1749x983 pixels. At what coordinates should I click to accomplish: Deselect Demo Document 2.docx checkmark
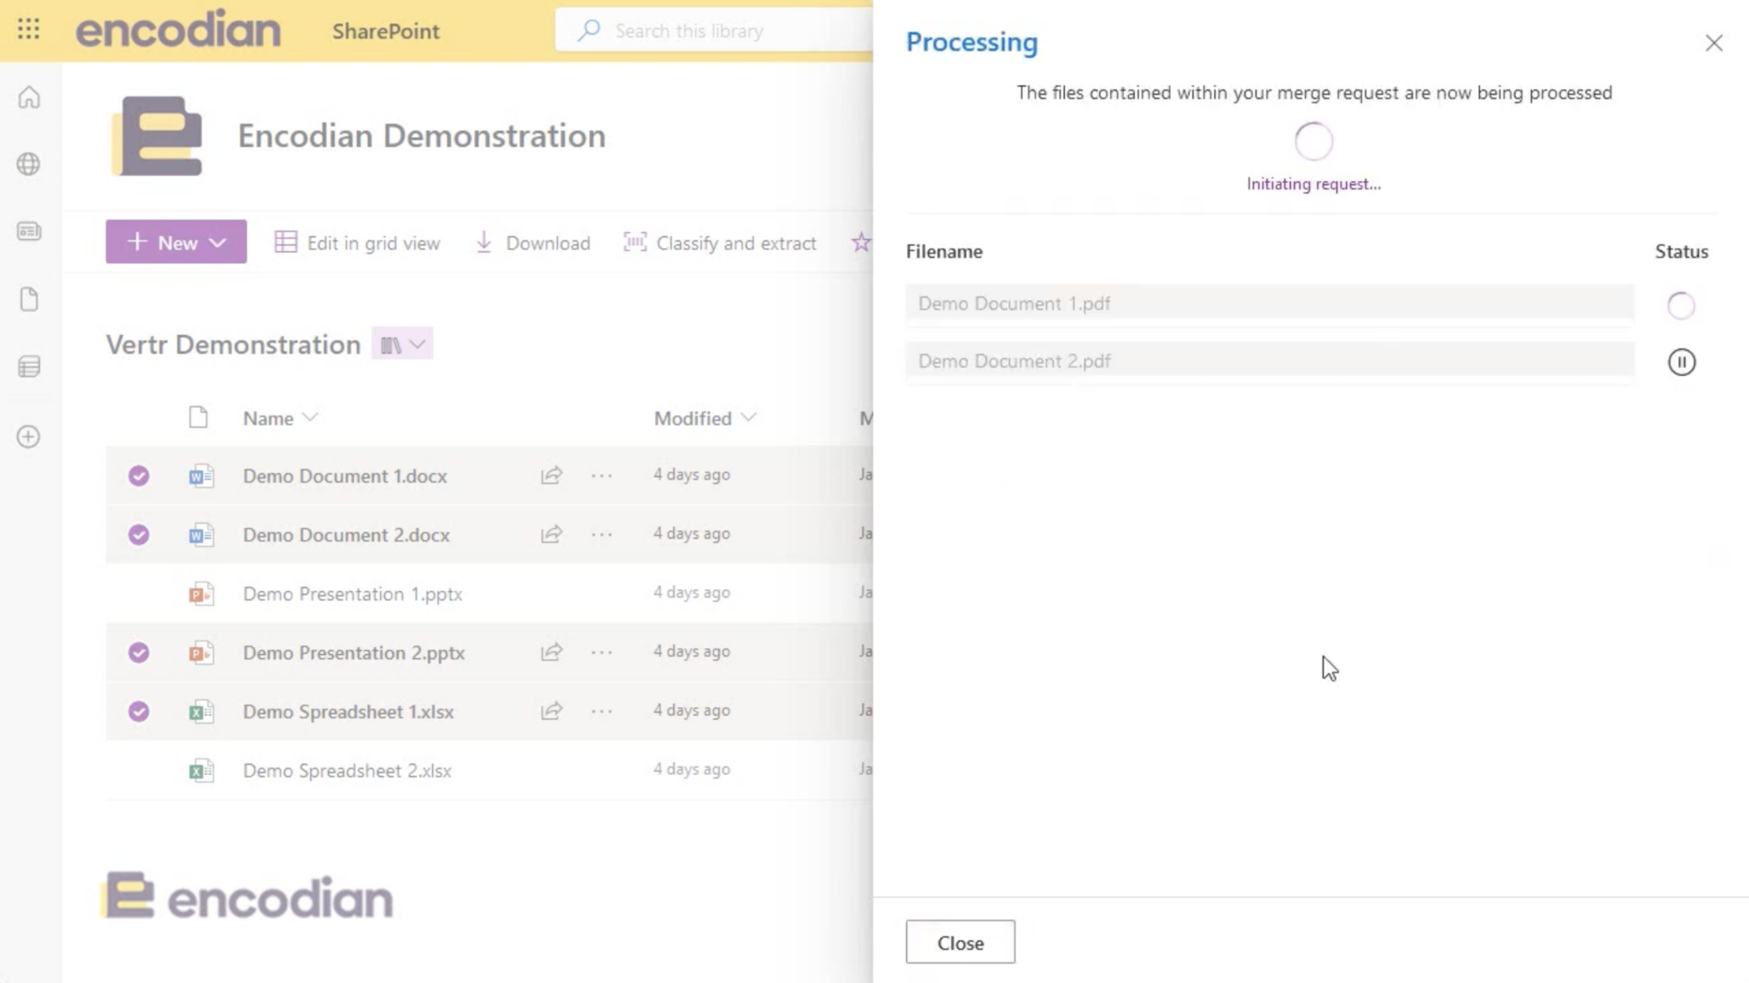coord(138,535)
